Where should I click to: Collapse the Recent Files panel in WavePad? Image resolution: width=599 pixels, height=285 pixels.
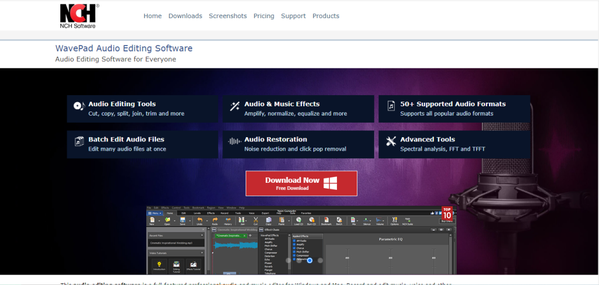(x=202, y=235)
